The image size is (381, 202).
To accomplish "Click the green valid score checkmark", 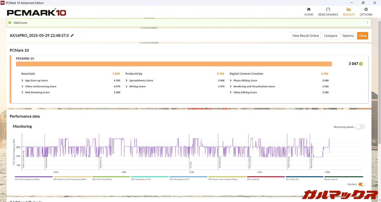I will (x=10, y=23).
